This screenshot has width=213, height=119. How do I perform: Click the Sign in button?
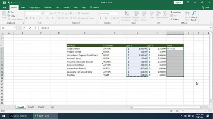click(178, 2)
